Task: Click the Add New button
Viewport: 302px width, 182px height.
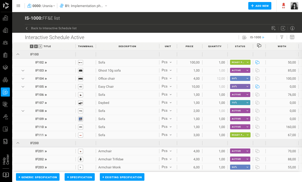Action: [x=260, y=6]
